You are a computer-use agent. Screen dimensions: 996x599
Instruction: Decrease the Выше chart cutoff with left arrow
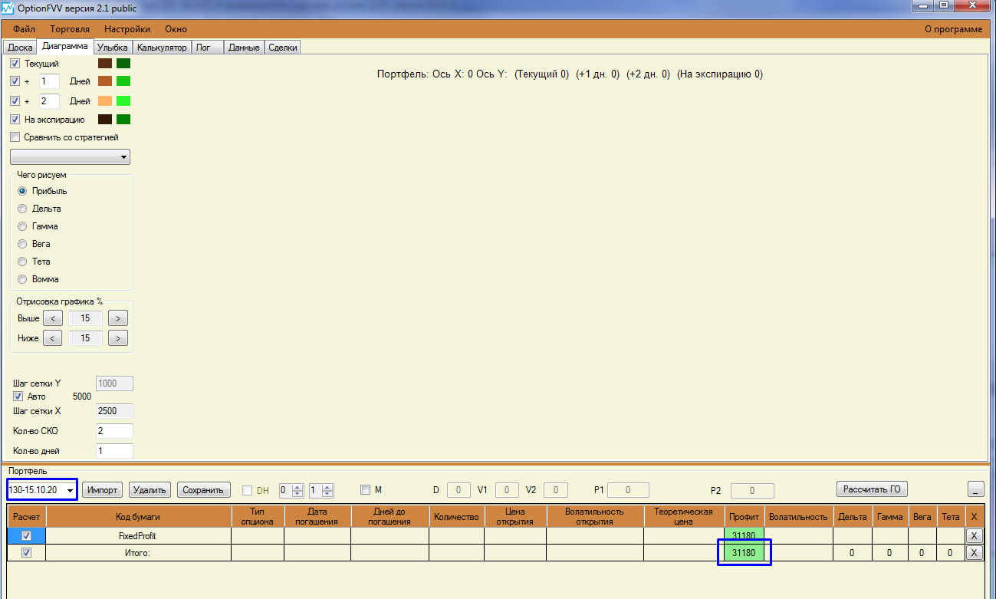[x=52, y=318]
